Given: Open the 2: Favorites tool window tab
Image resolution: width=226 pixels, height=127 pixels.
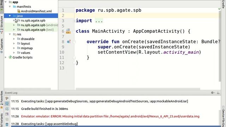Looking at the screenshot, I should pos(1,99).
